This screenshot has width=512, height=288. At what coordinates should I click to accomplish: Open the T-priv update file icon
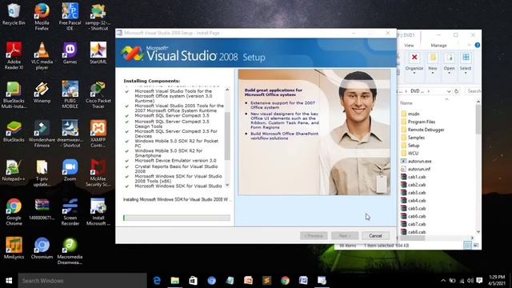[42, 173]
